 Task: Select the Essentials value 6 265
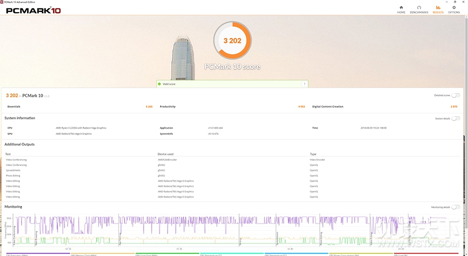click(149, 107)
